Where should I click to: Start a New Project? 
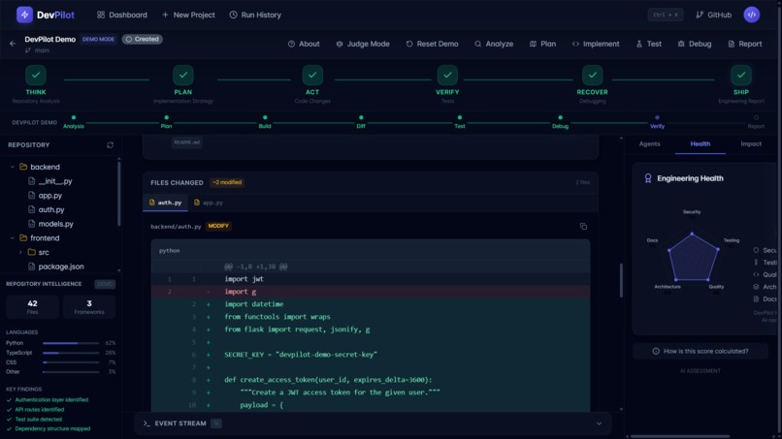188,15
